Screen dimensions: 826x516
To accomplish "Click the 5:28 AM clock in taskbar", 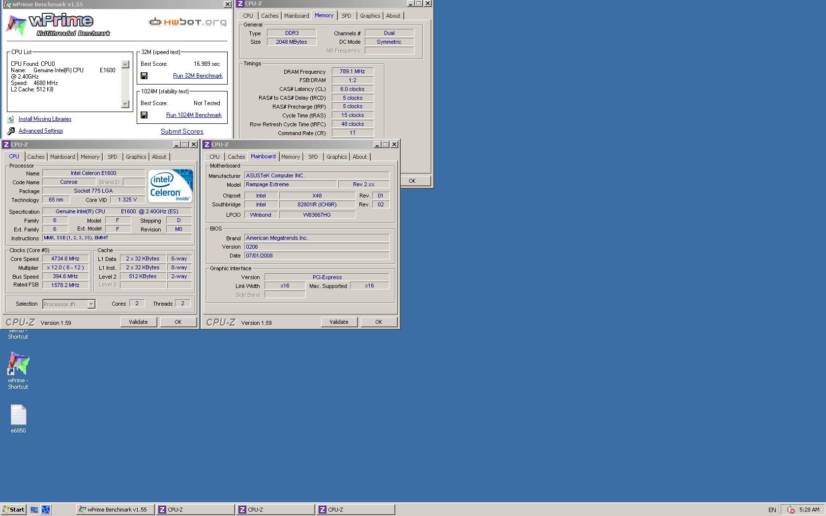I will (809, 510).
